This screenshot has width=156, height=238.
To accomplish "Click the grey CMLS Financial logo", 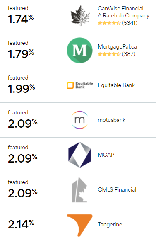I will [x=80, y=189].
